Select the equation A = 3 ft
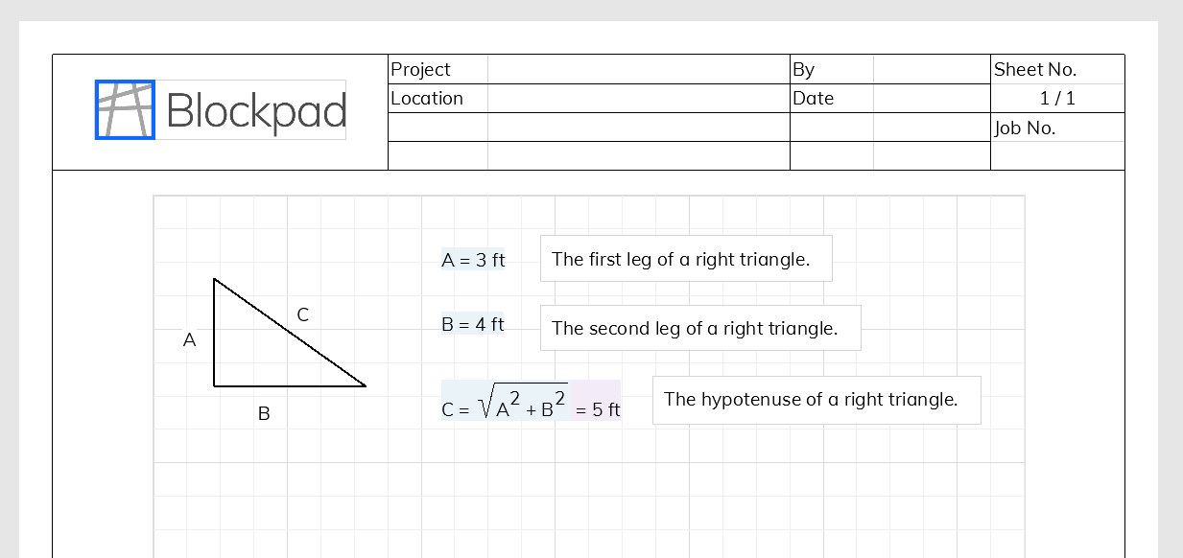Viewport: 1183px width, 558px height. [x=473, y=259]
